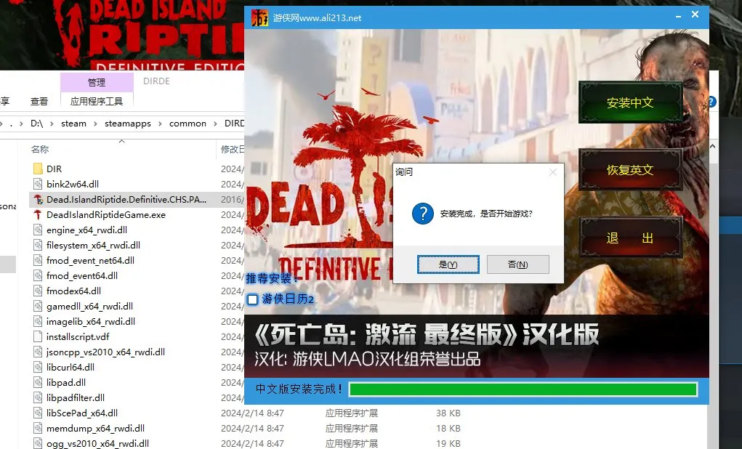Decline with the 否(N) button
The height and width of the screenshot is (449, 742).
[517, 264]
